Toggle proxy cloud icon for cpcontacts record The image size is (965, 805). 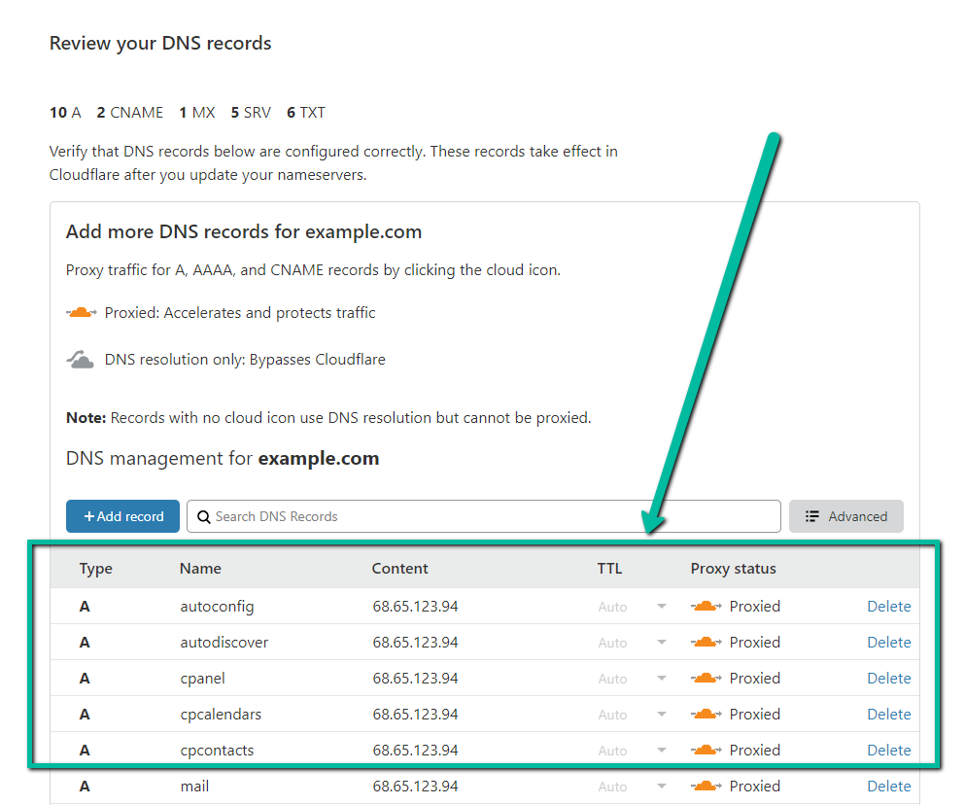click(706, 750)
